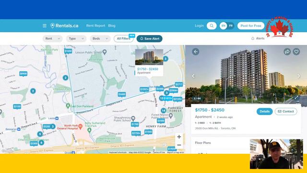The image size is (307, 173).
Task: Click the Contact button
Action: coord(286,111)
